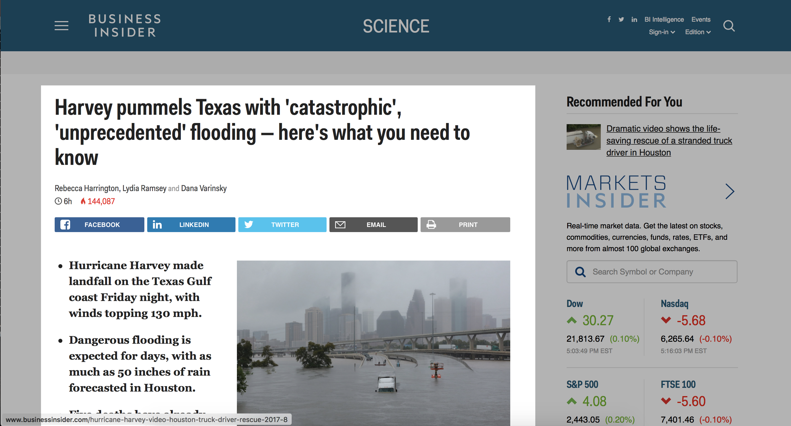Open author Rebecca Harrington's page
This screenshot has width=791, height=426.
pos(87,188)
